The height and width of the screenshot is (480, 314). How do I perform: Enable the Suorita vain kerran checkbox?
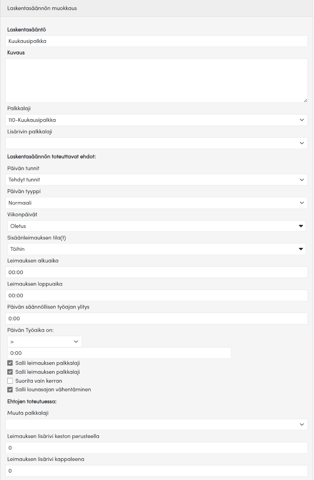[x=10, y=381]
